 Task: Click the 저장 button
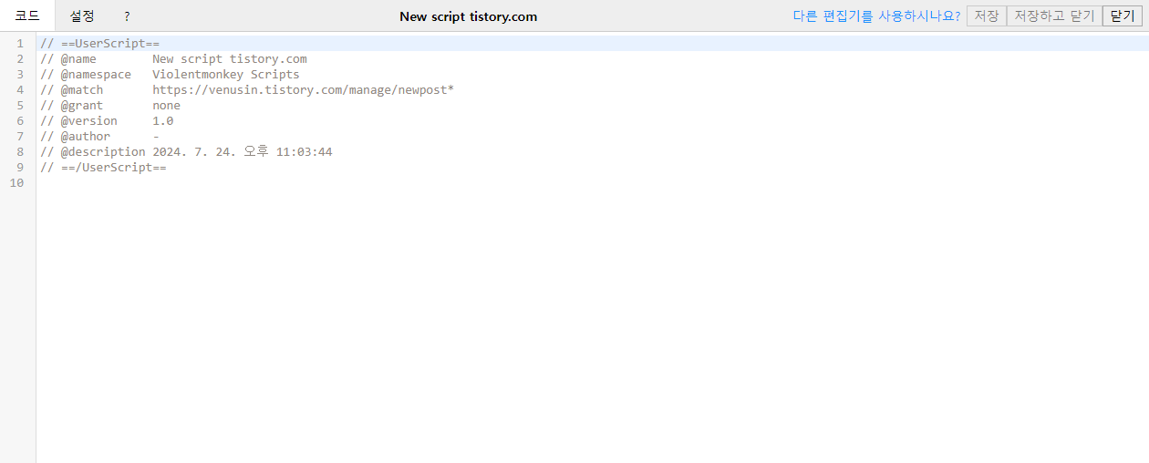(x=986, y=15)
